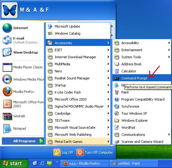Open the MultiMedia program folder
172x168 pixels.
tap(78, 64)
